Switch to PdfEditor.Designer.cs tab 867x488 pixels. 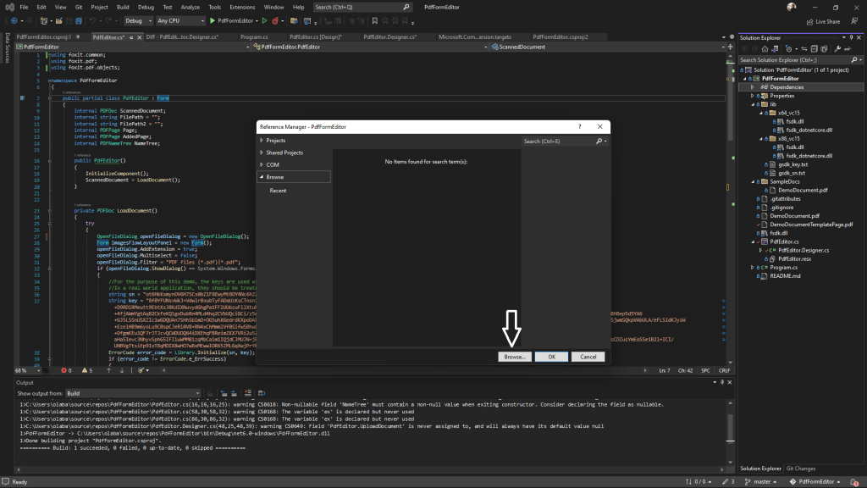click(389, 37)
